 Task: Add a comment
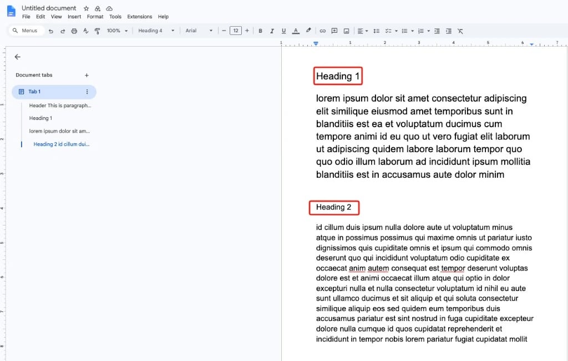point(334,31)
